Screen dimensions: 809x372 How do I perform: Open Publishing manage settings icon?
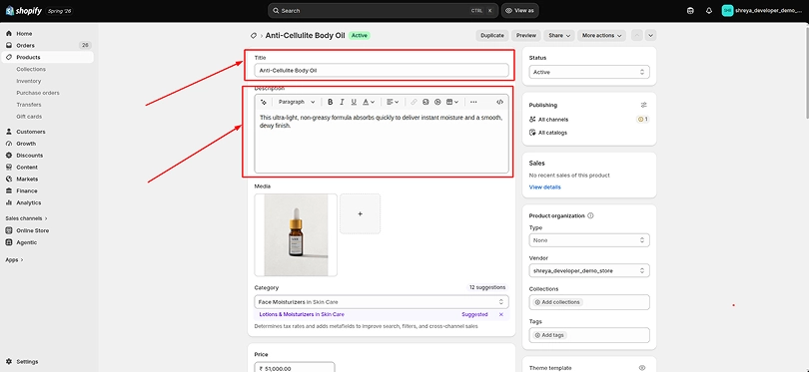coord(644,105)
